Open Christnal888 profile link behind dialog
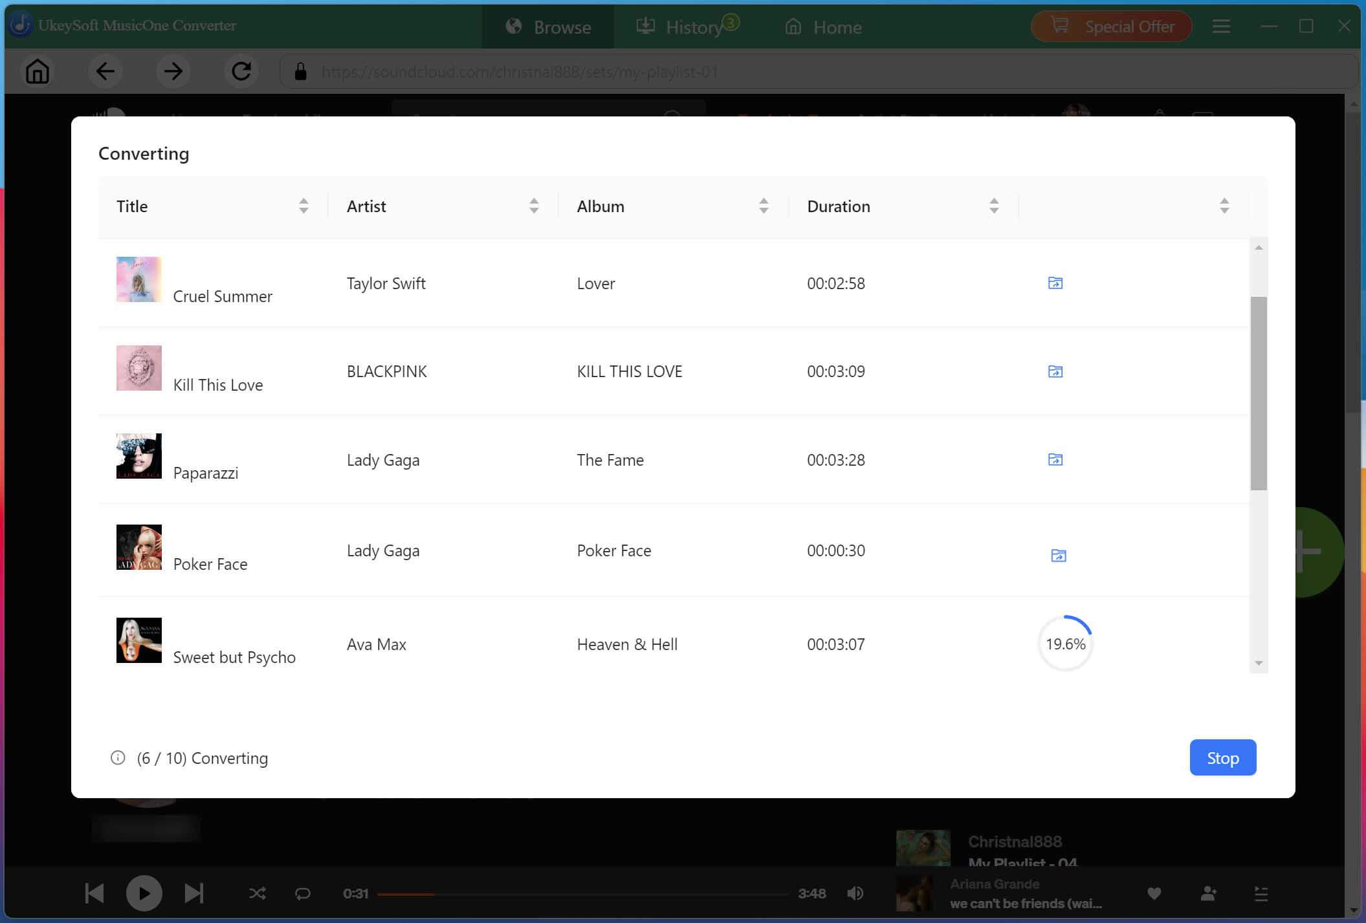 tap(1015, 842)
